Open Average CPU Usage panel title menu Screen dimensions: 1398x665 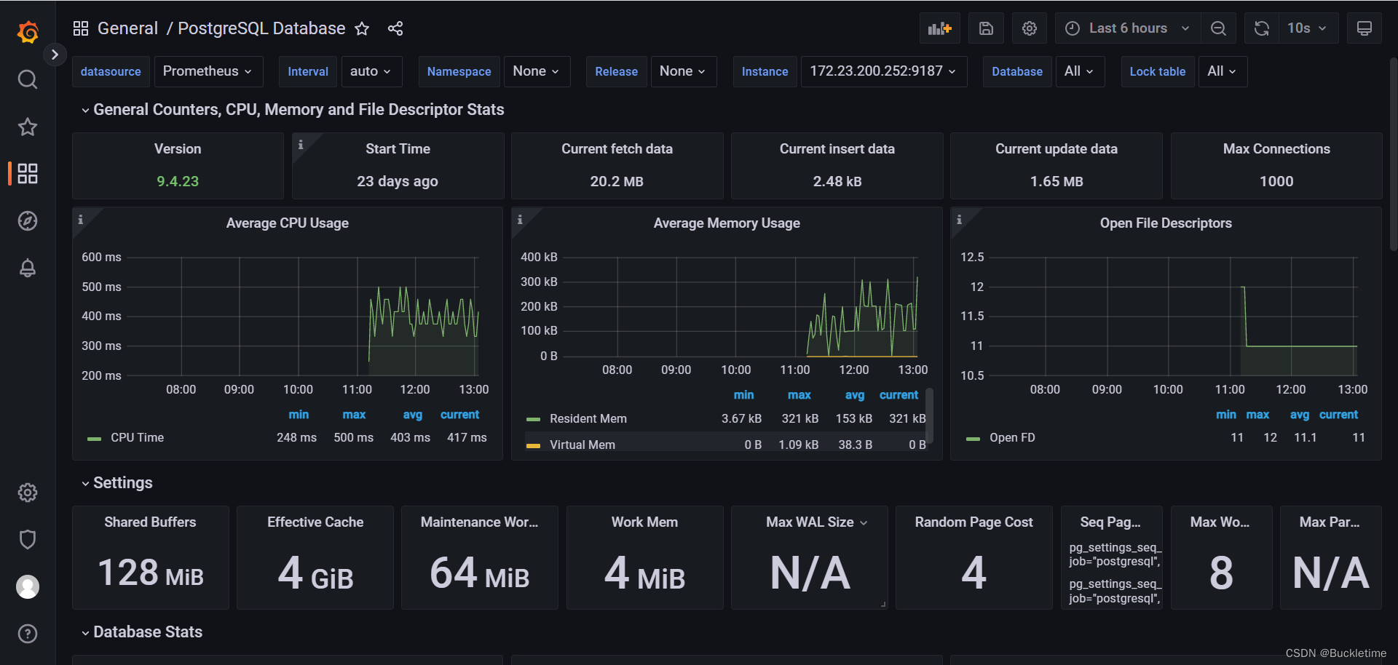[287, 223]
